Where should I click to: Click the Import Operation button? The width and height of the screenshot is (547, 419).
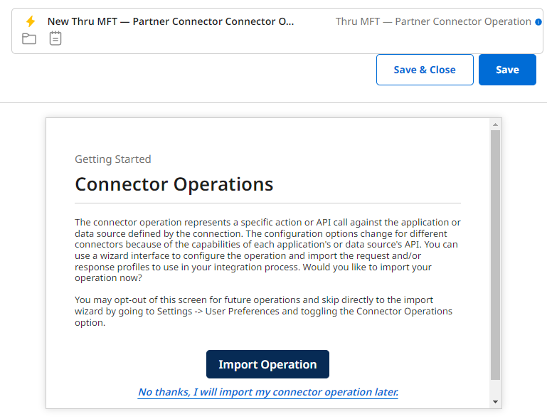tap(267, 364)
